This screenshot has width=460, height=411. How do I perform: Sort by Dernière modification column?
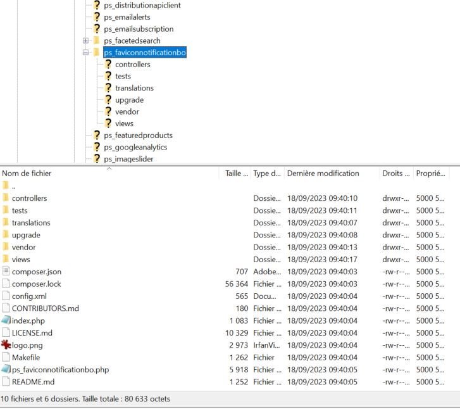click(323, 174)
